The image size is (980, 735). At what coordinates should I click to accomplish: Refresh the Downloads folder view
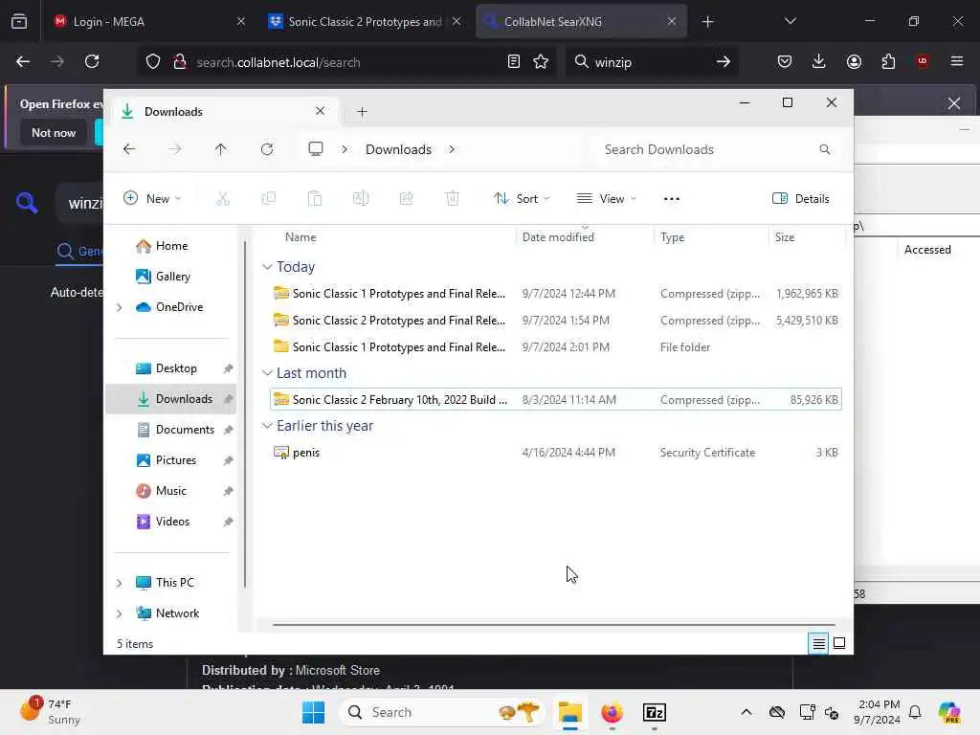(267, 149)
